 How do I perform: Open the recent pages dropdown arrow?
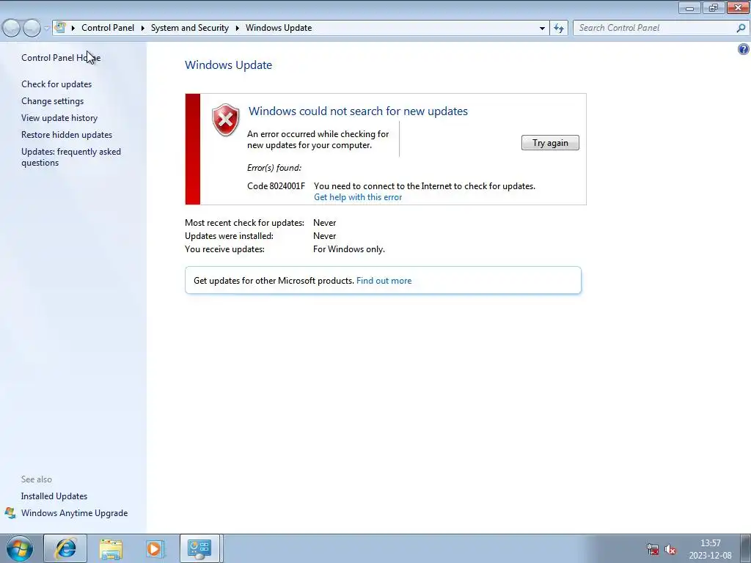click(x=46, y=29)
